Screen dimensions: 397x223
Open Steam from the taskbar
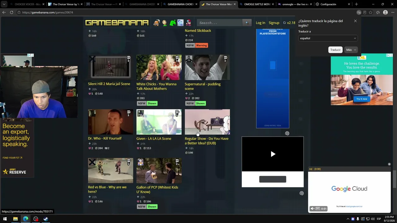(x=46, y=219)
